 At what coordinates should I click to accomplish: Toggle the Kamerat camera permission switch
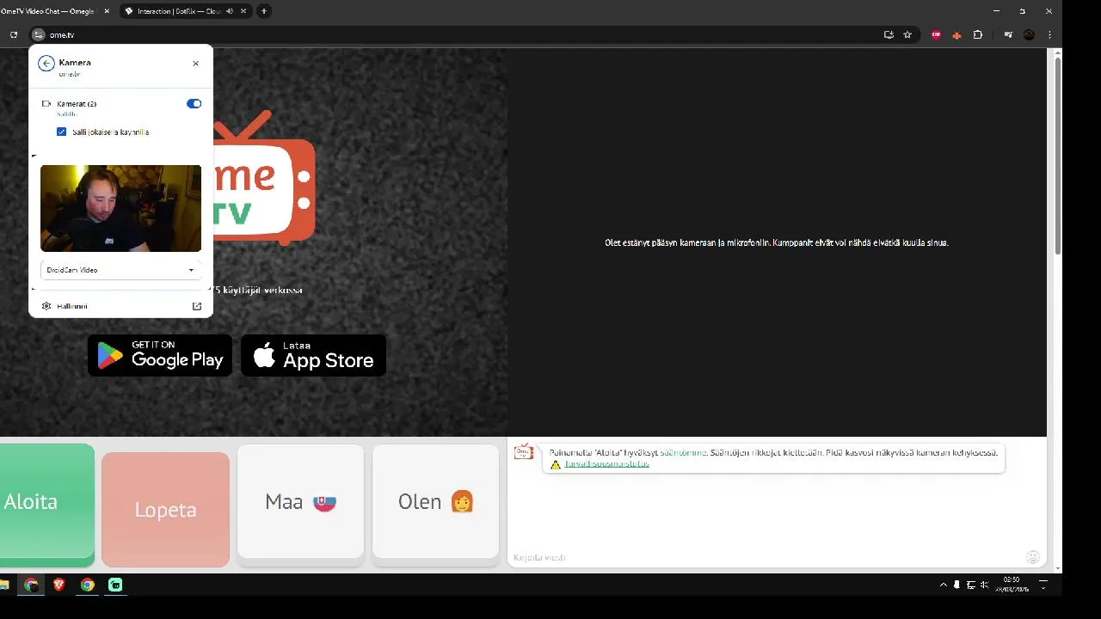[x=194, y=103]
